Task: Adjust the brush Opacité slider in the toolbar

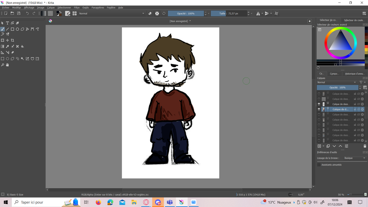Action: click(186, 13)
